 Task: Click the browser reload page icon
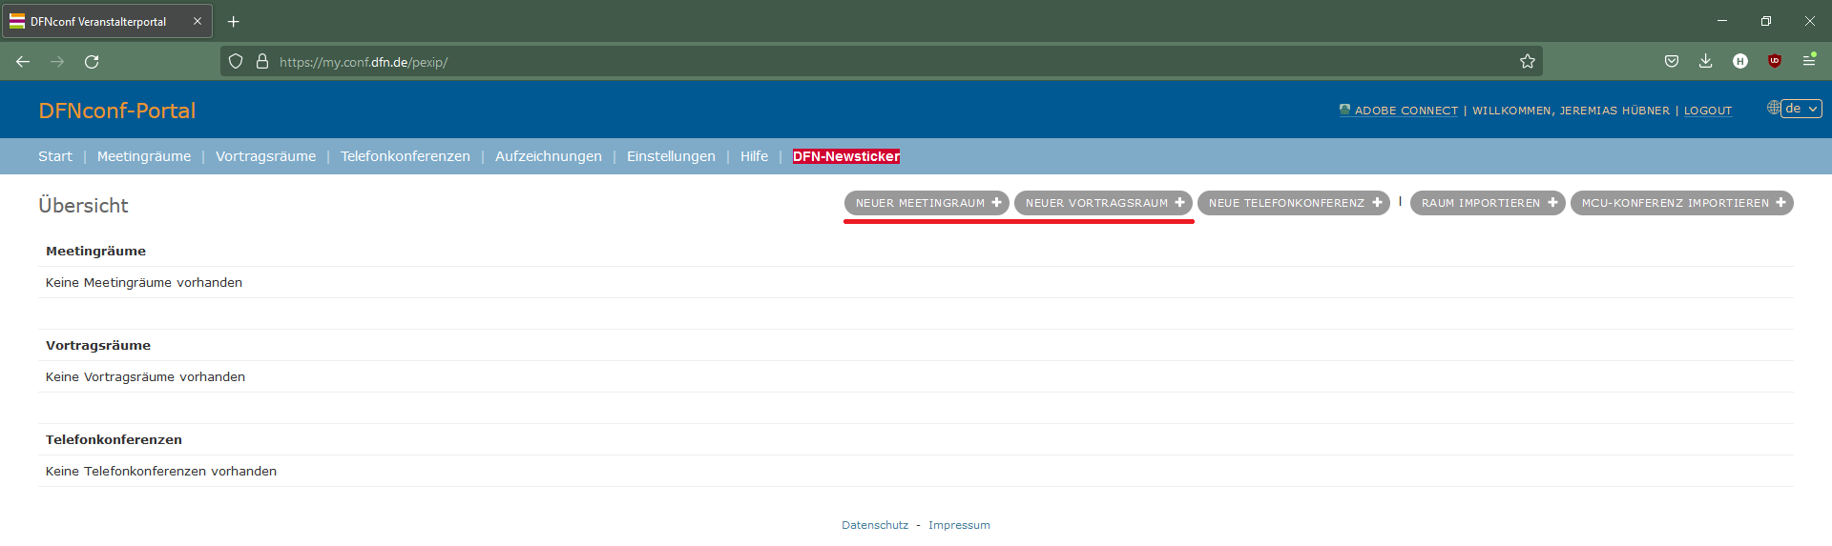pyautogui.click(x=92, y=62)
